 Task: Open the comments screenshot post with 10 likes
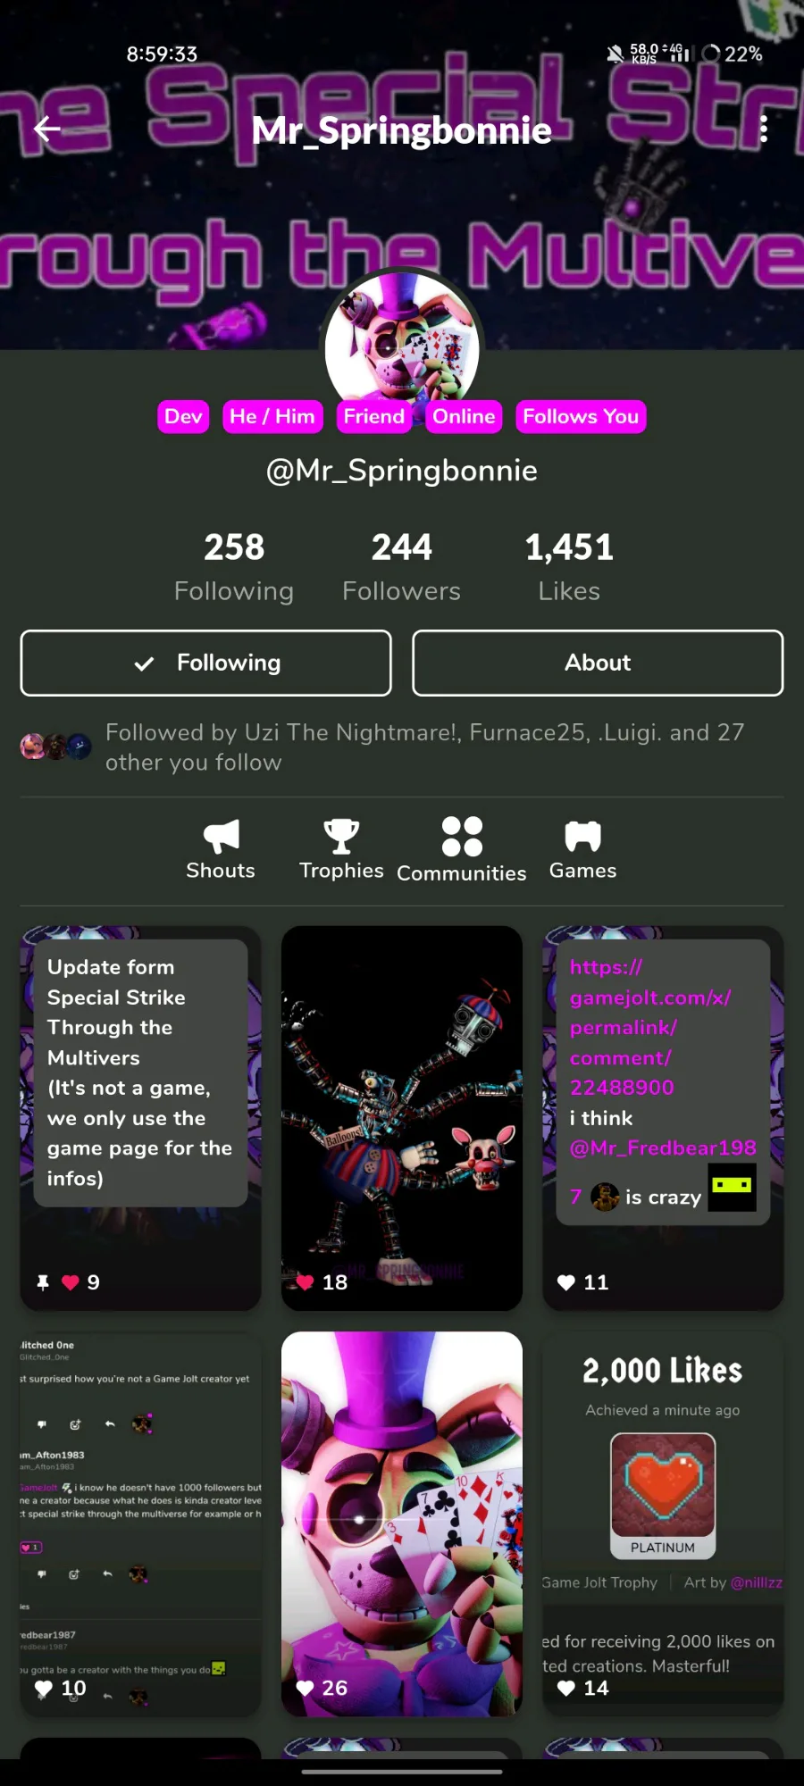(x=140, y=1523)
